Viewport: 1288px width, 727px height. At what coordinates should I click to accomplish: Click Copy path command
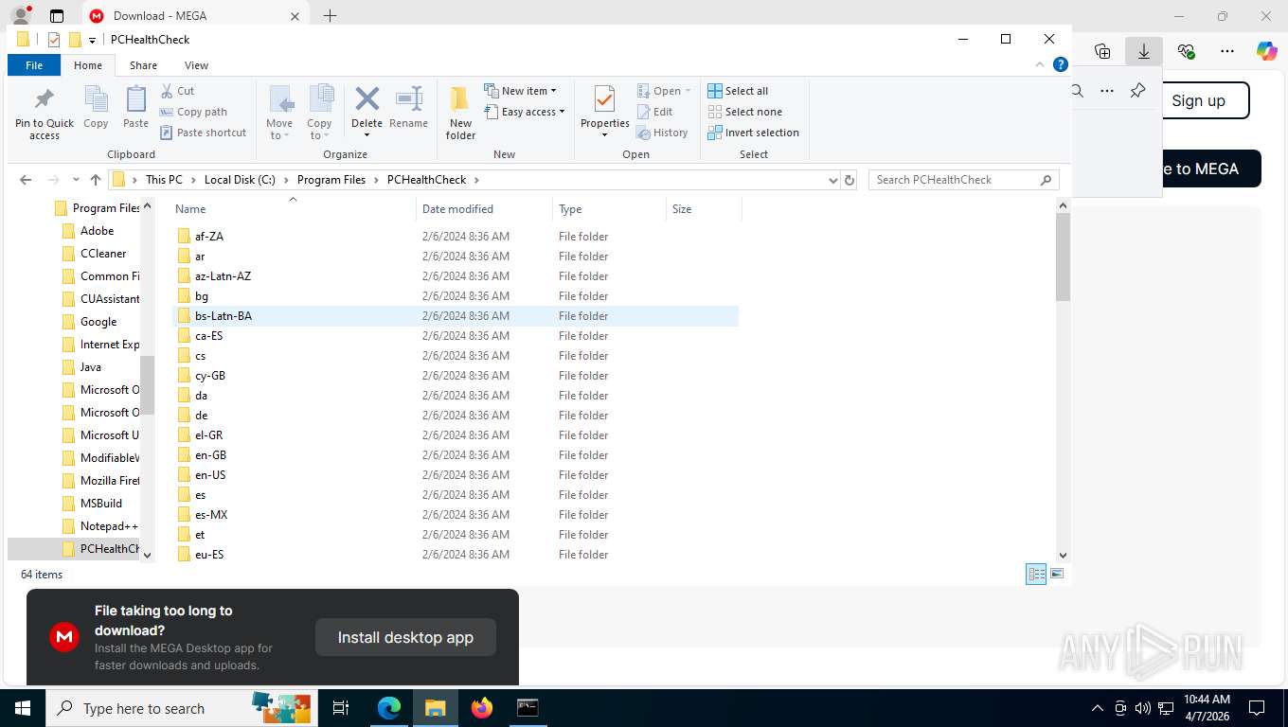tap(193, 112)
